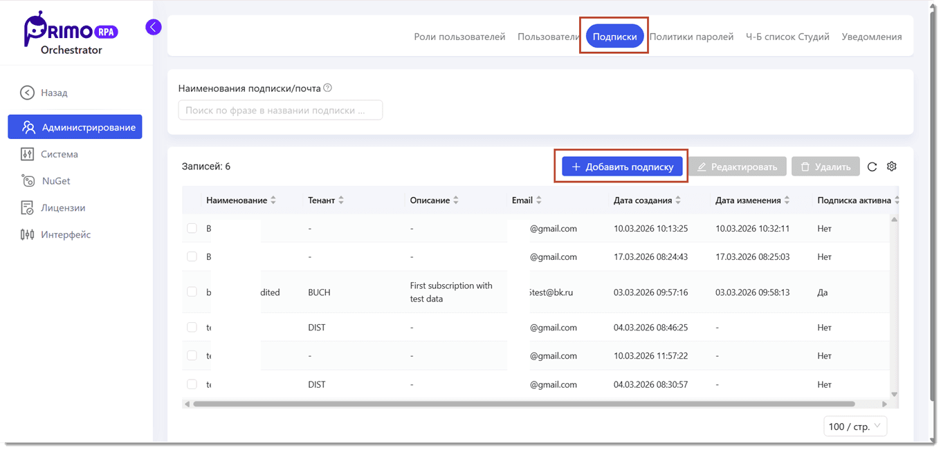
Task: Open table settings gear icon
Action: [x=892, y=167]
